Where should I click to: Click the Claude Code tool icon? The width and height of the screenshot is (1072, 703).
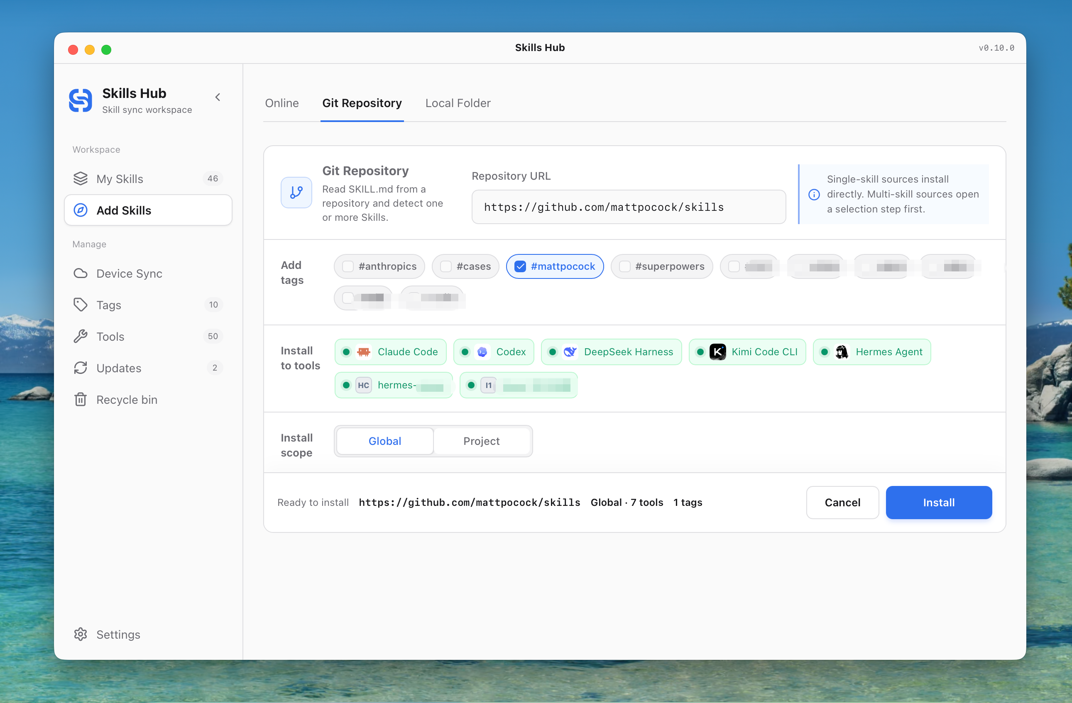click(363, 352)
